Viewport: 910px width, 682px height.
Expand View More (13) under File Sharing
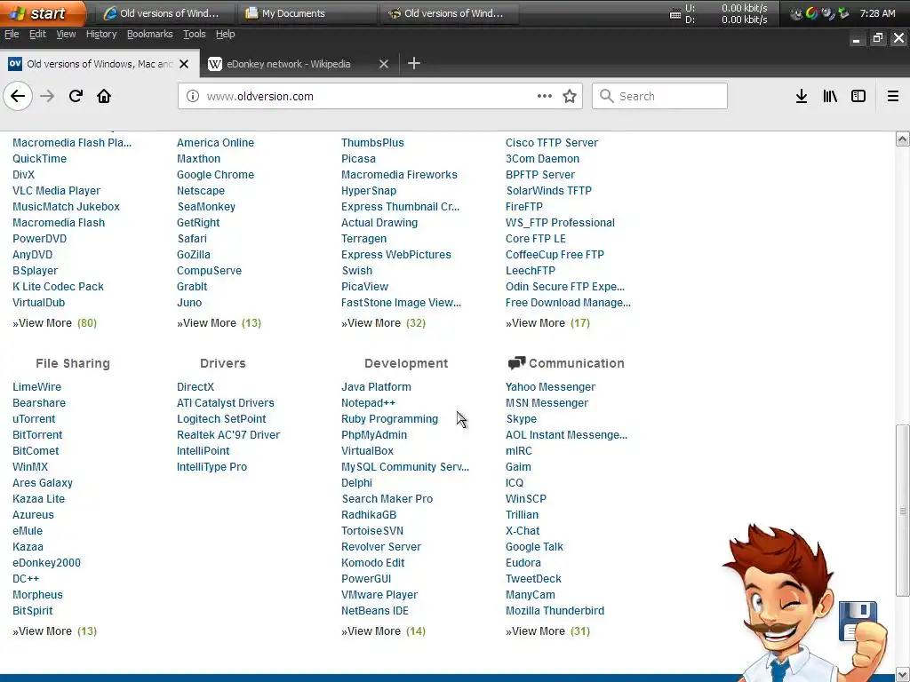(54, 631)
